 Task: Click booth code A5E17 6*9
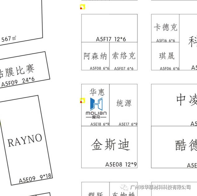128,124
